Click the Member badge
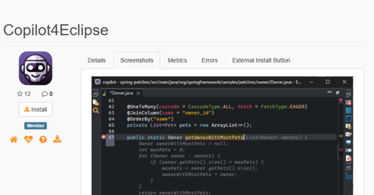 [x=35, y=126]
